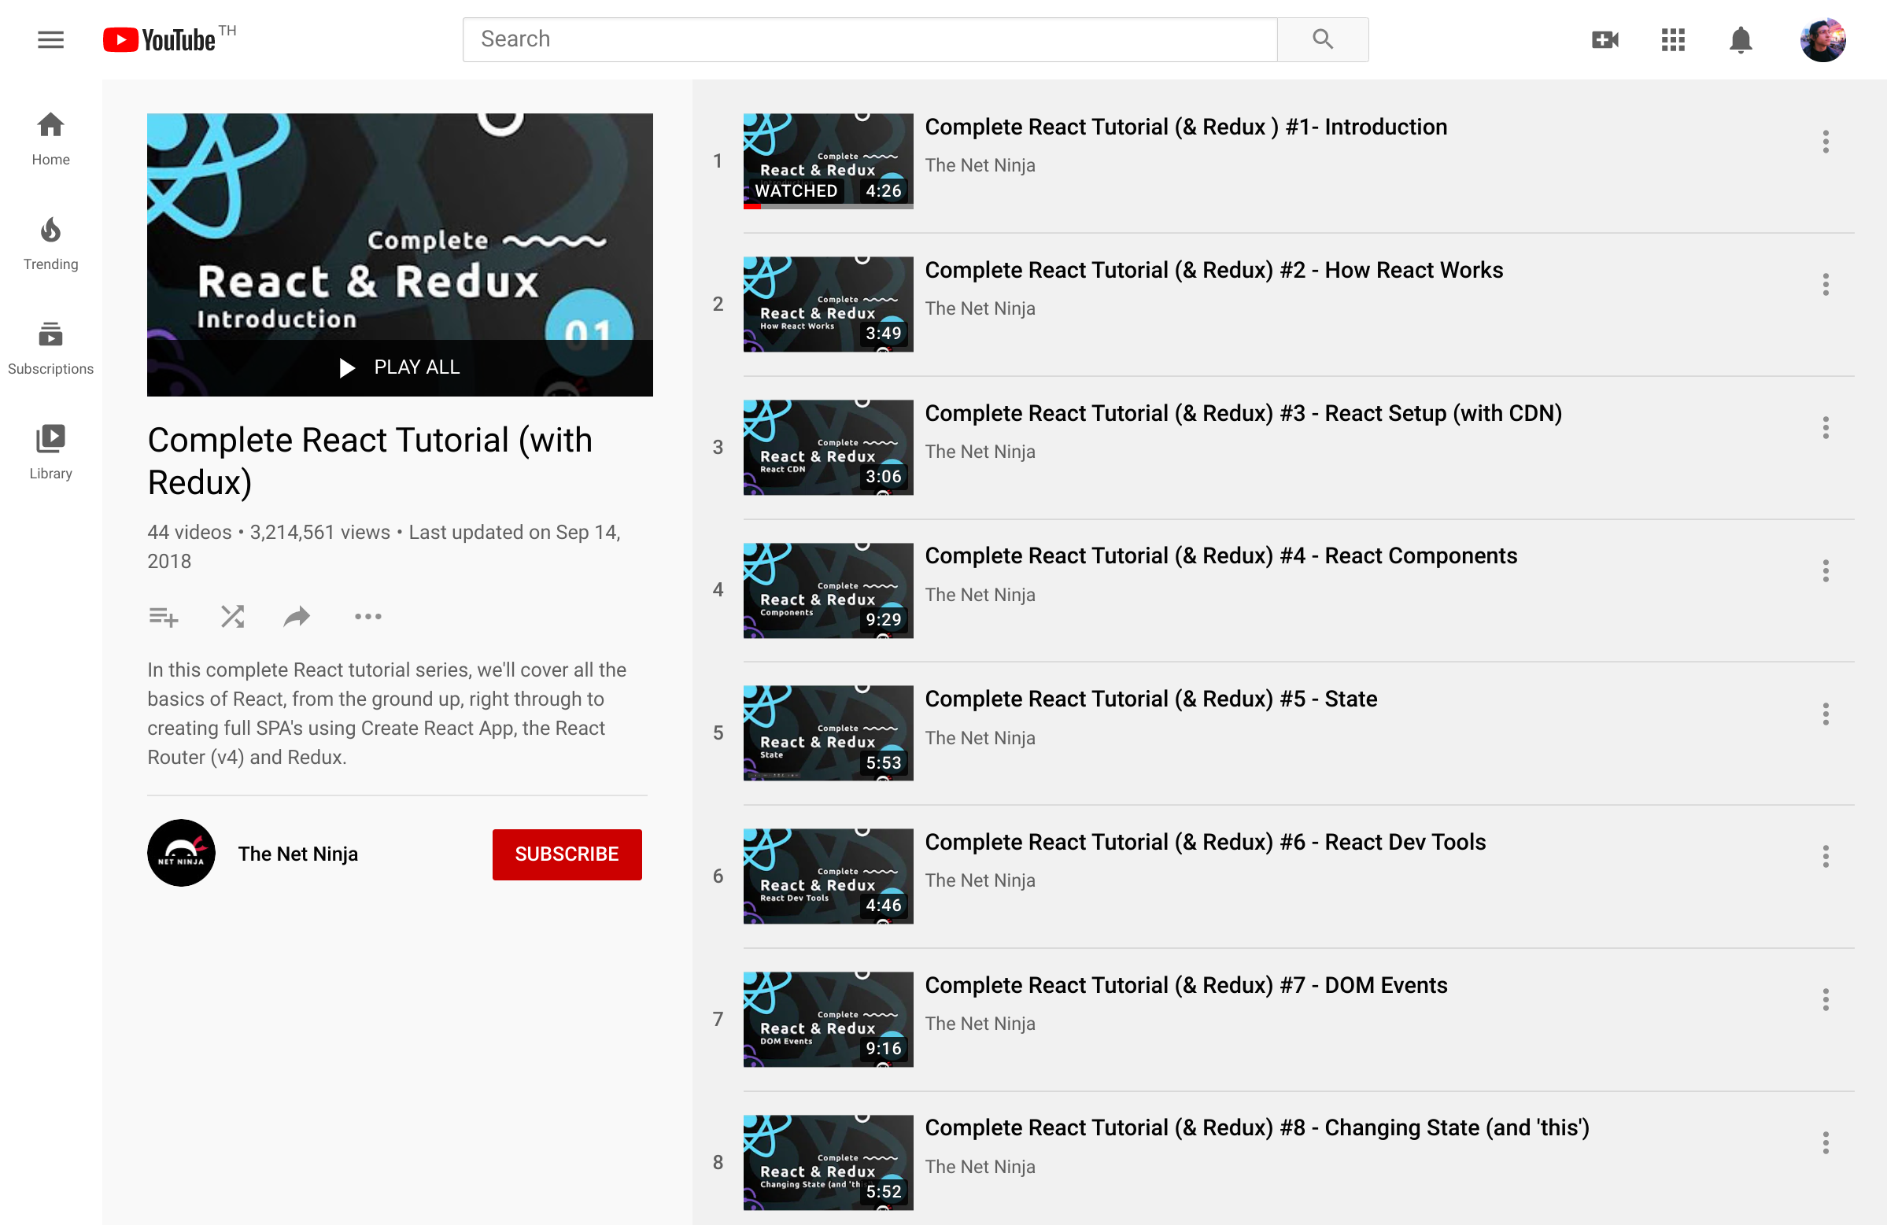The width and height of the screenshot is (1887, 1225).
Task: Open the Share menu for the playlist
Action: click(x=296, y=616)
